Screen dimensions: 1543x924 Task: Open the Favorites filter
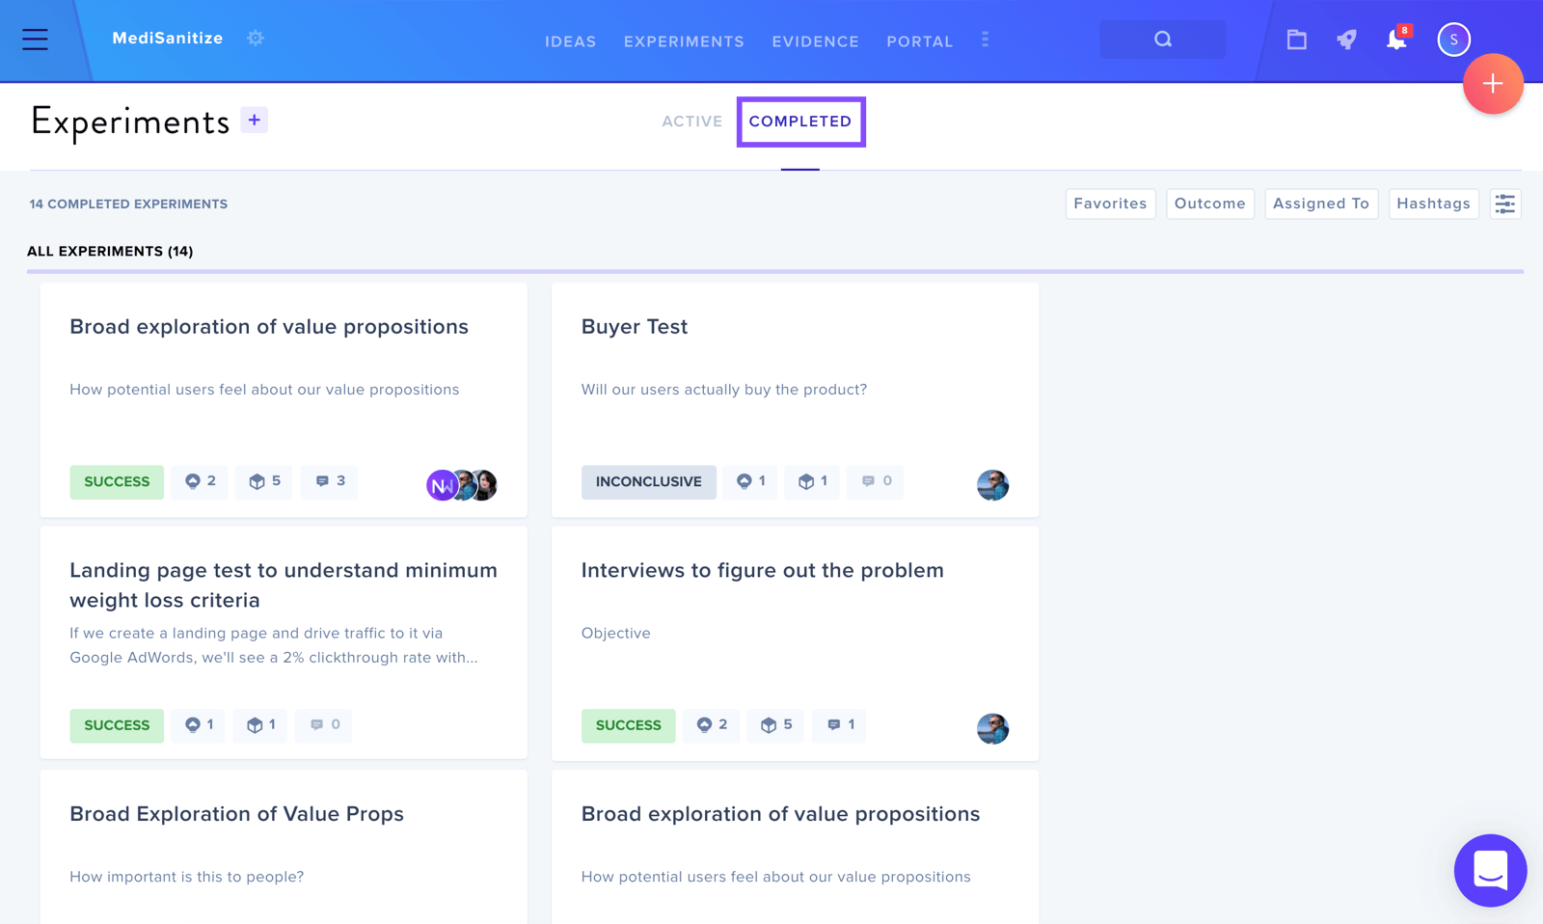point(1110,204)
